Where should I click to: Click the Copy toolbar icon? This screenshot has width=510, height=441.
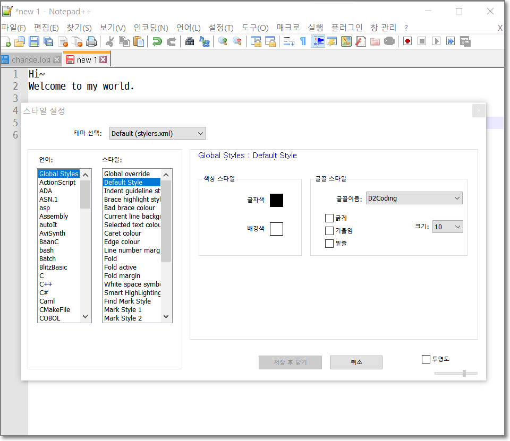coord(124,41)
